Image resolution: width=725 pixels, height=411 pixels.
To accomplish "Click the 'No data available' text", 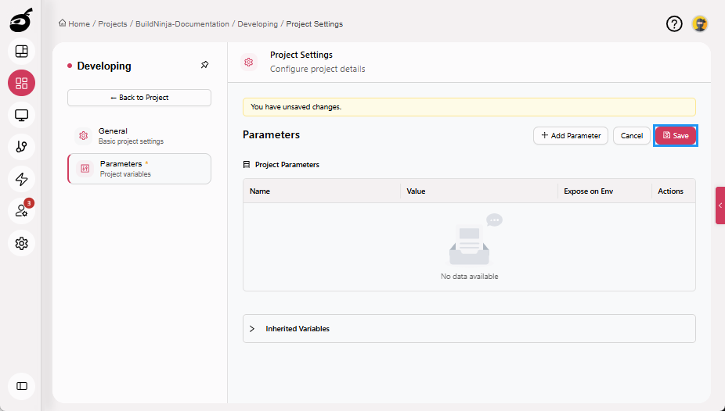I will tap(469, 277).
